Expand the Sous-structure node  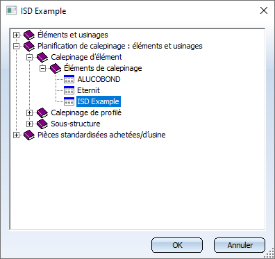point(29,124)
